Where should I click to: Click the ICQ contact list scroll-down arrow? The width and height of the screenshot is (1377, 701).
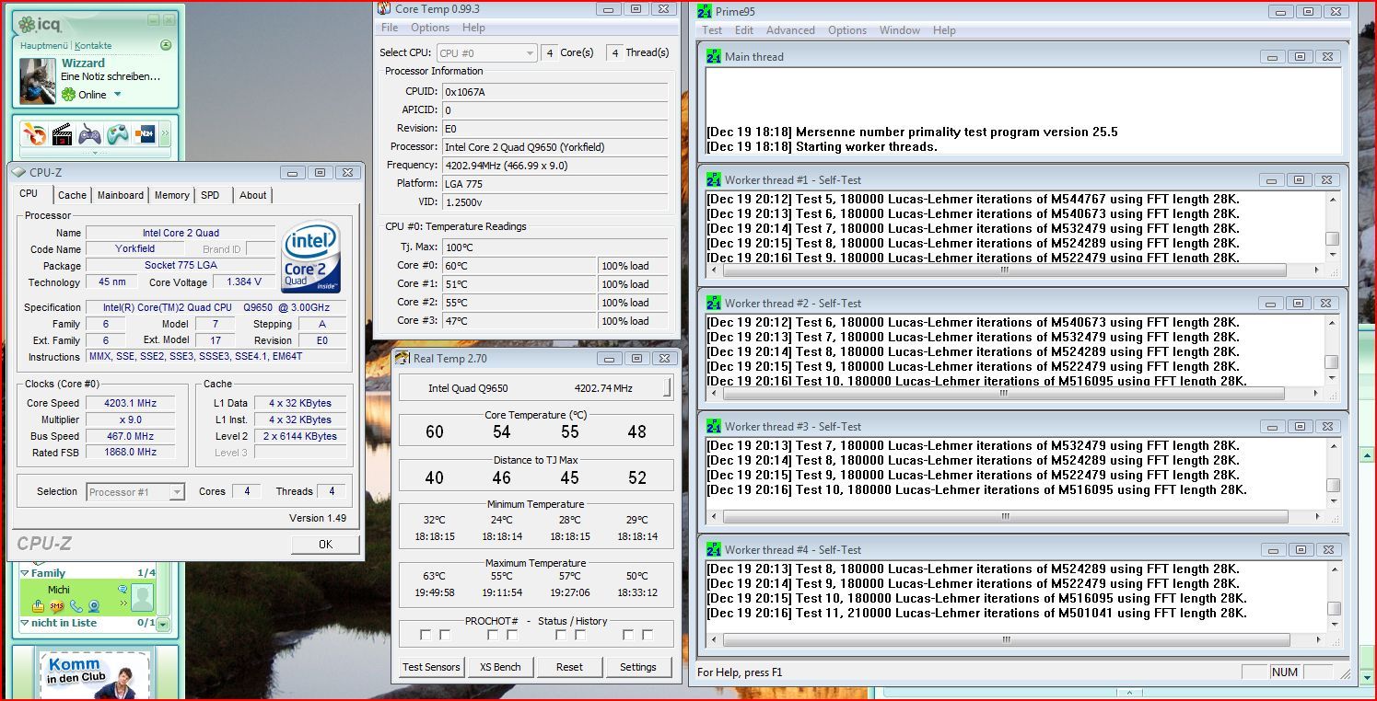[x=163, y=624]
